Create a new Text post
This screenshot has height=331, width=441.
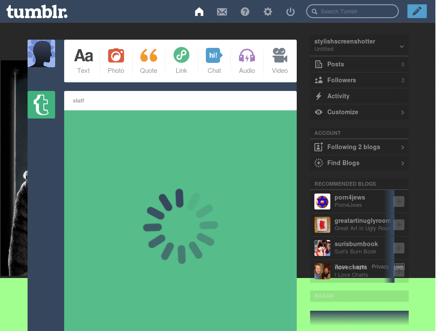coord(84,61)
